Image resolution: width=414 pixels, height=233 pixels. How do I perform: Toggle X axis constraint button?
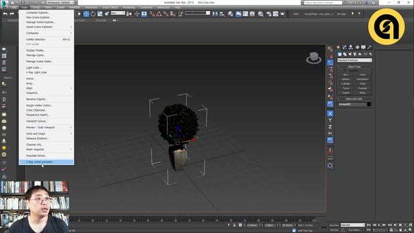click(330, 114)
